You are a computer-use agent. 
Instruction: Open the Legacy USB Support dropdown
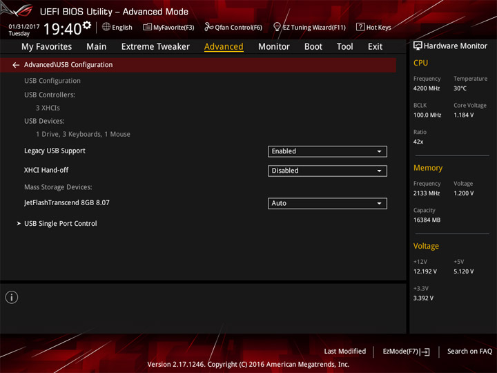coord(327,151)
